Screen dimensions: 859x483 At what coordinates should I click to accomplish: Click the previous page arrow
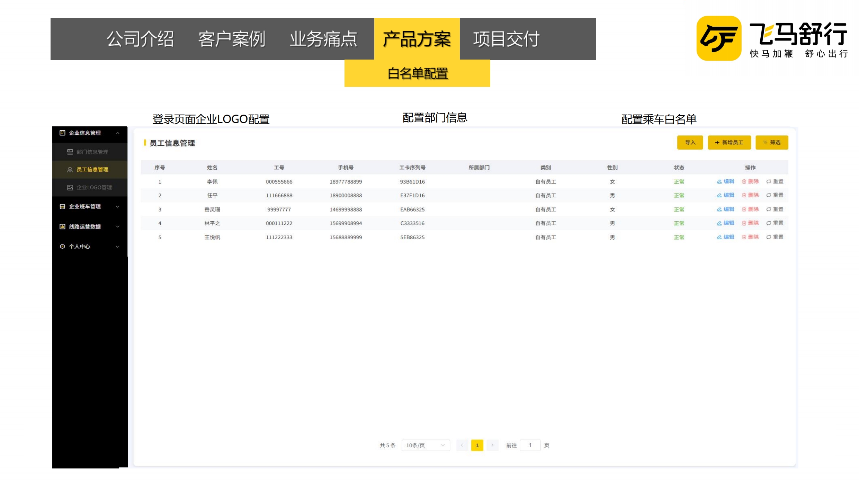click(x=462, y=446)
